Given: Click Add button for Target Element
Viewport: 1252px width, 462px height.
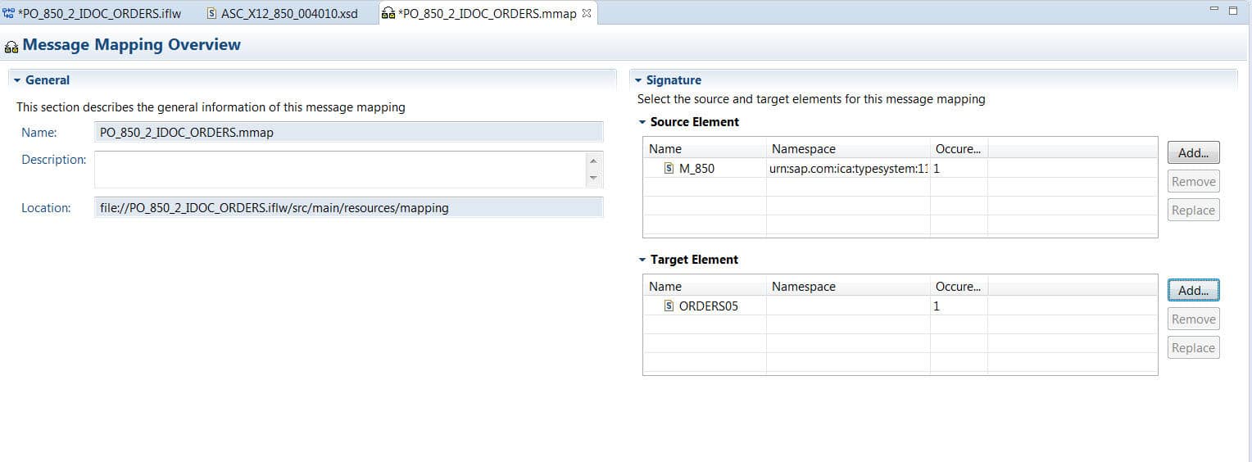Looking at the screenshot, I should click(x=1193, y=290).
